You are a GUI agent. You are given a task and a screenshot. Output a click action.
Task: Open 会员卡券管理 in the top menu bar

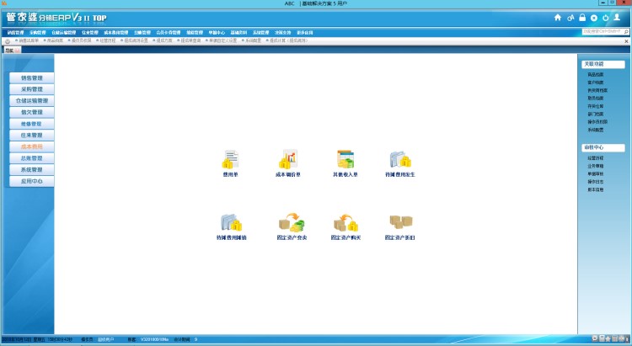(169, 32)
